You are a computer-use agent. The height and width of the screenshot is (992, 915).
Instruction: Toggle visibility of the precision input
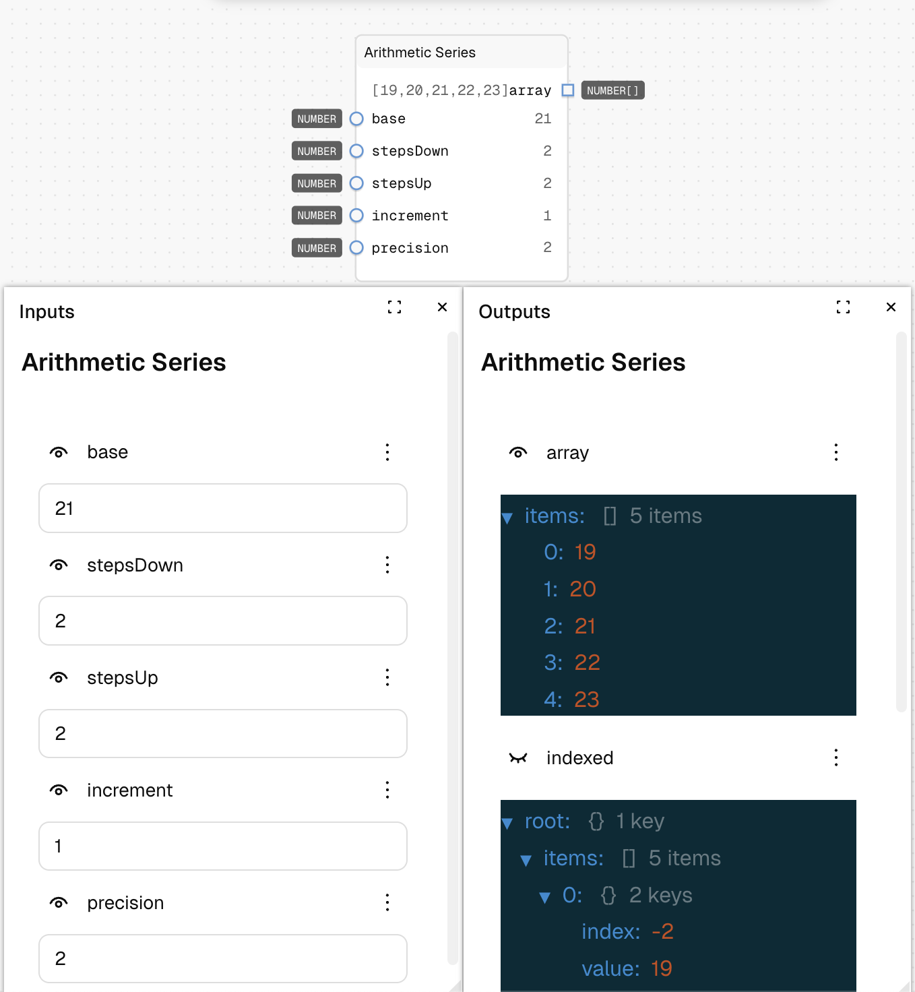tap(59, 902)
